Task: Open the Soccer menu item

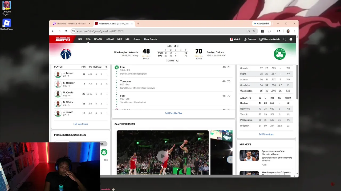Action: 137,39
